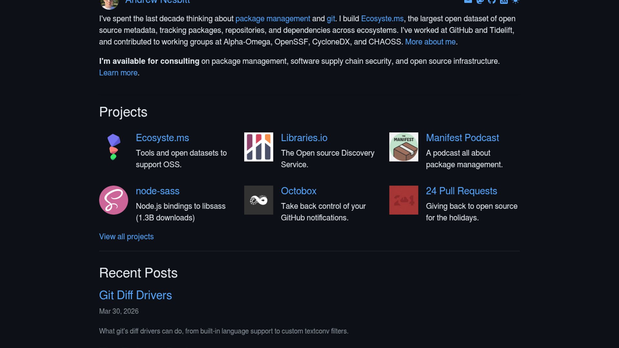Open the Octobox project title link
The image size is (619, 348).
(299, 191)
